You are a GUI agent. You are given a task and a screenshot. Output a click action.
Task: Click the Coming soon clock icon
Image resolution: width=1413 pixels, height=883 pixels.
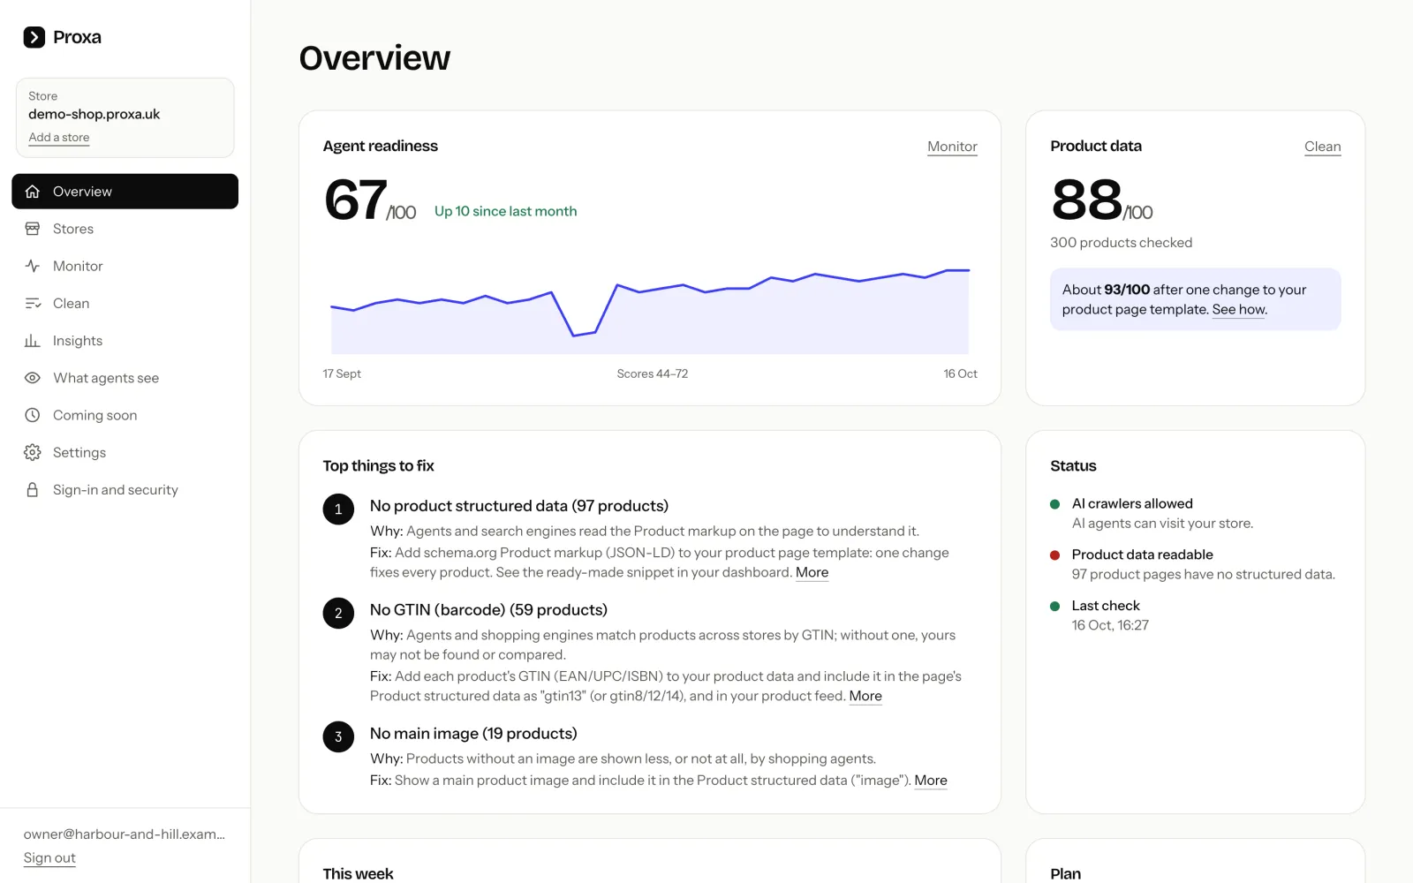[x=33, y=415]
